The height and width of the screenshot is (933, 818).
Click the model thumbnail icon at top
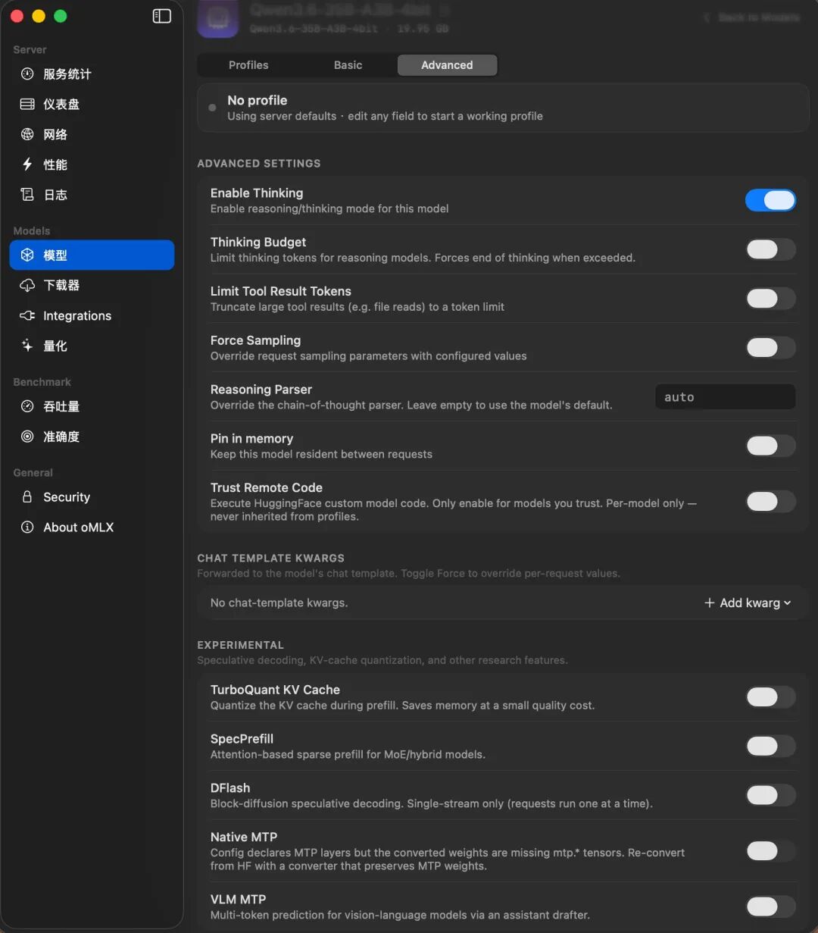218,18
